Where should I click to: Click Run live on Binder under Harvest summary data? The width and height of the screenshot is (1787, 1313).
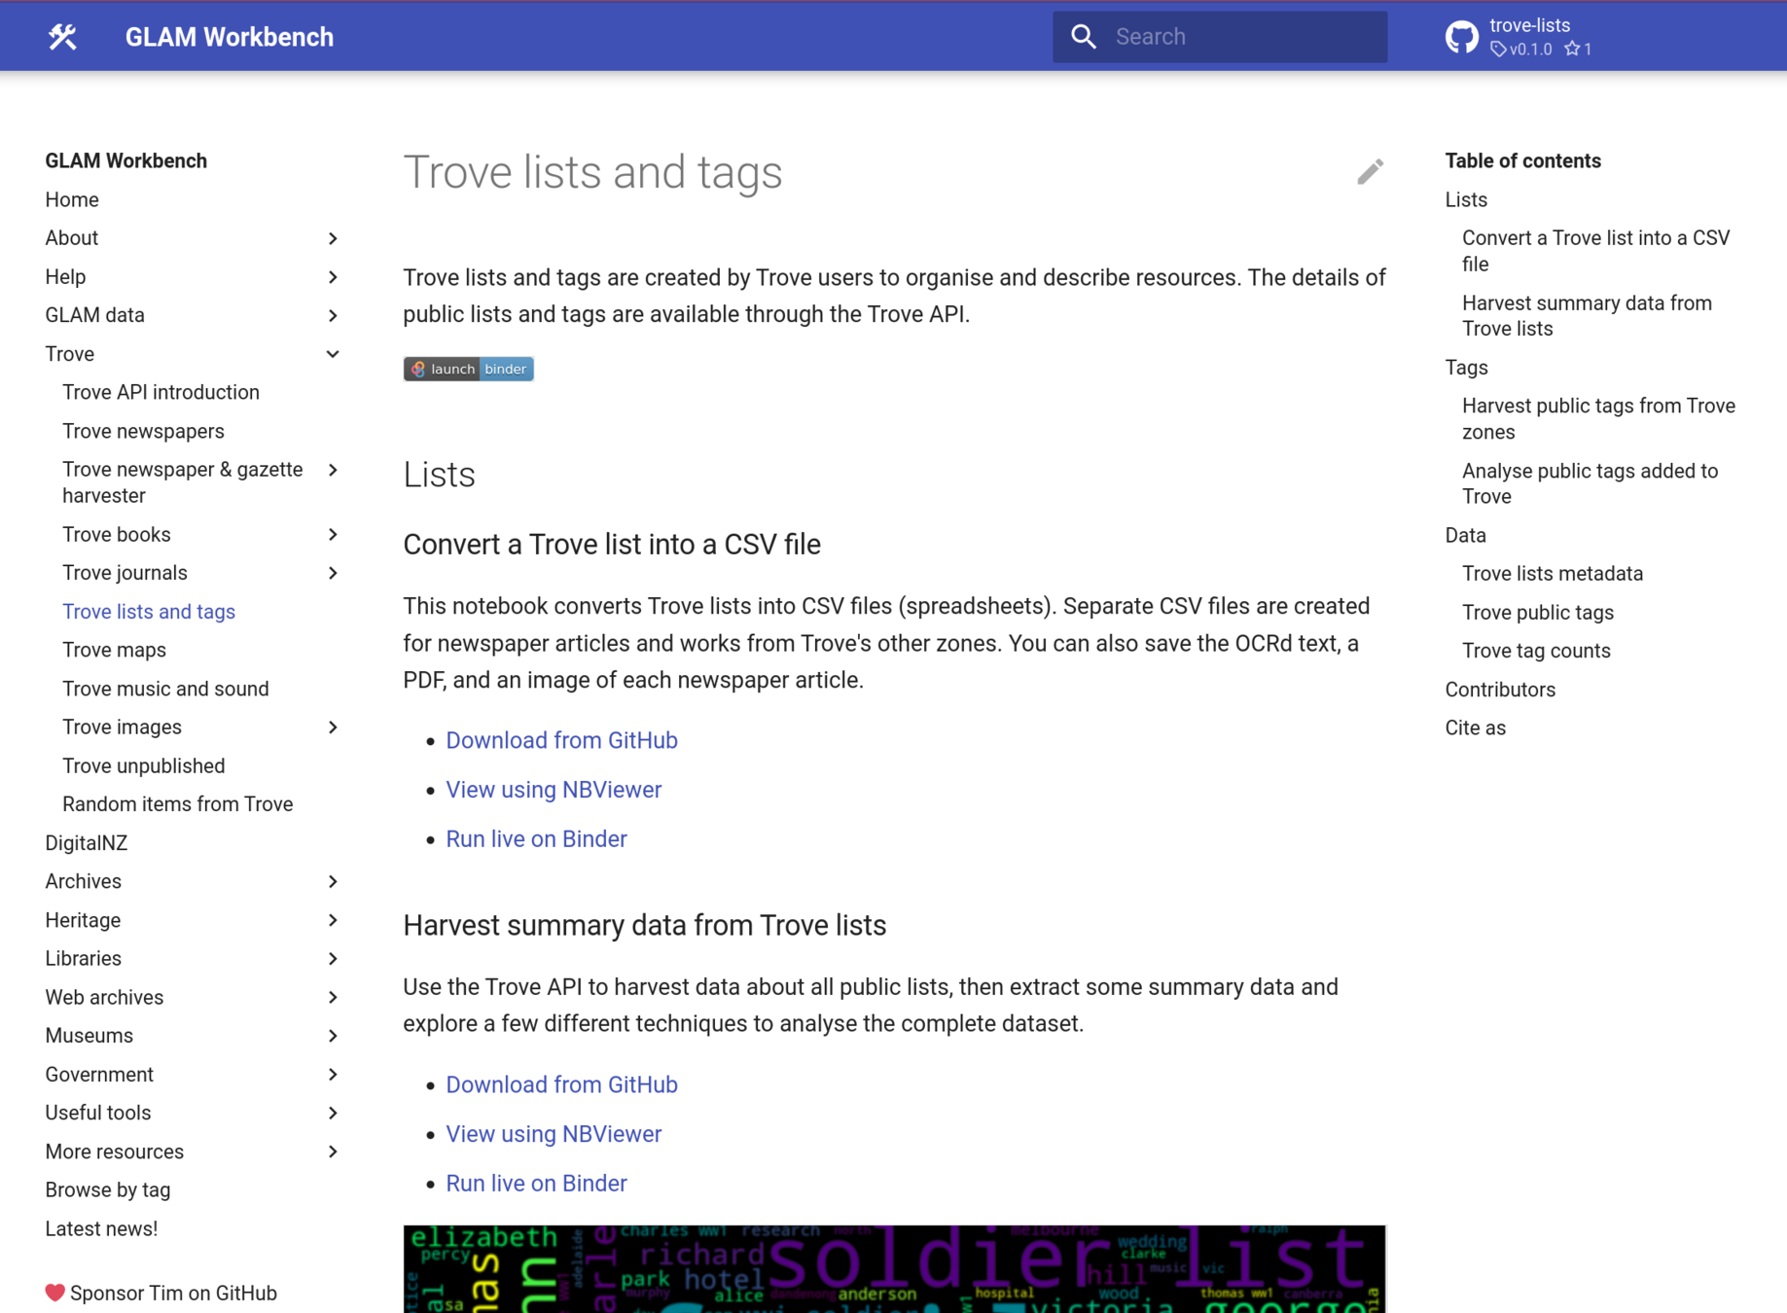[536, 1183]
